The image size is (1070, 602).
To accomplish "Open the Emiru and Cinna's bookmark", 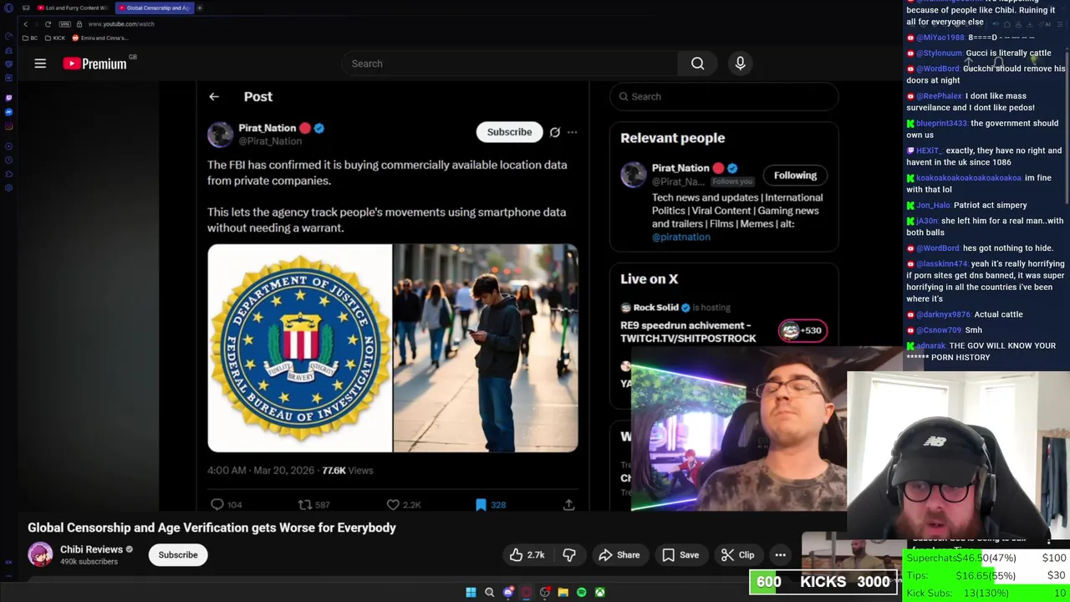I will pyautogui.click(x=100, y=38).
